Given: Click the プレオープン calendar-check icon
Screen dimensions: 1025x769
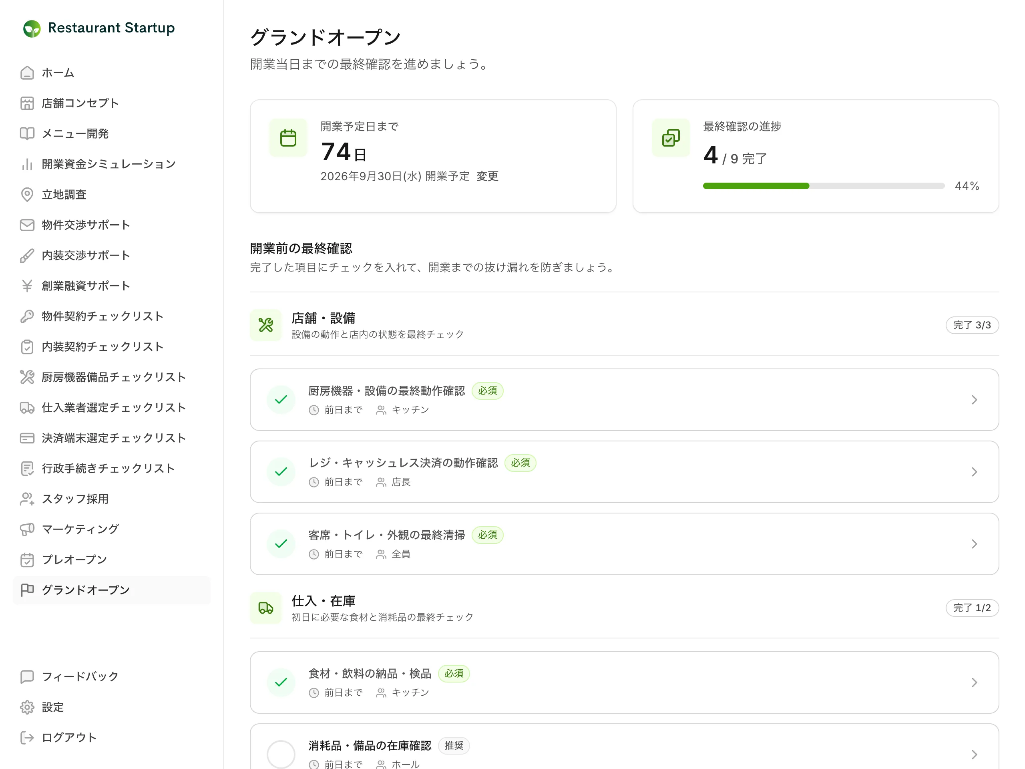Looking at the screenshot, I should coord(27,560).
